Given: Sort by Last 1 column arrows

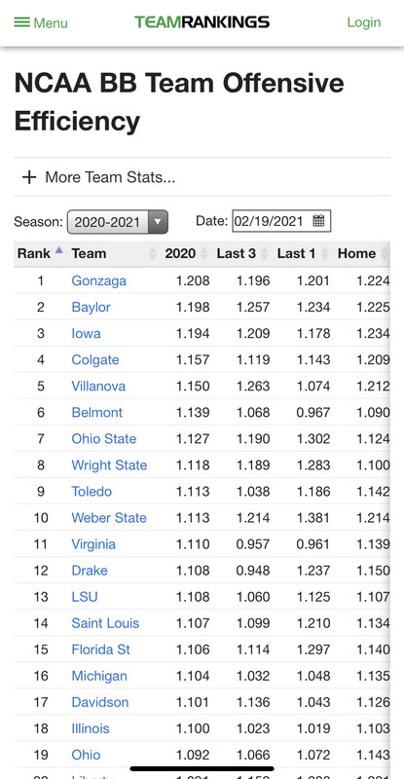Looking at the screenshot, I should (324, 254).
